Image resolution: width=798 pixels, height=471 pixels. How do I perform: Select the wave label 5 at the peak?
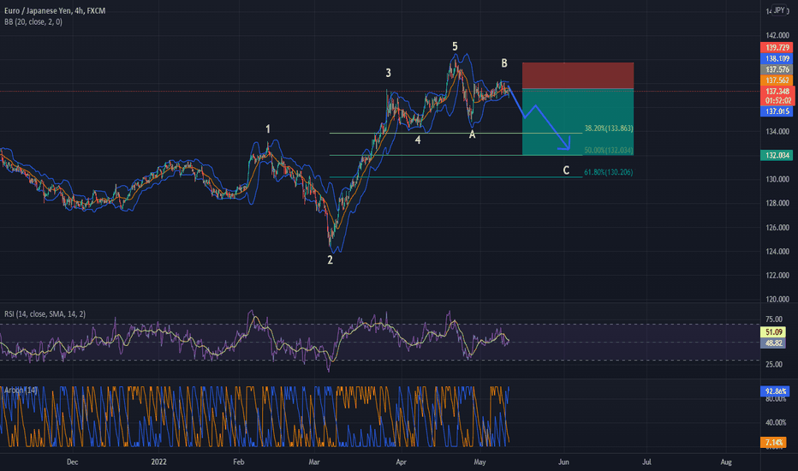click(455, 46)
